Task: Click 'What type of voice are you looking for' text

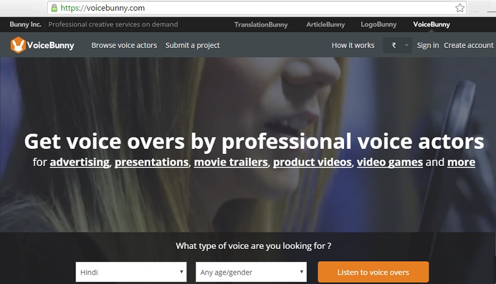Action: pos(253,246)
